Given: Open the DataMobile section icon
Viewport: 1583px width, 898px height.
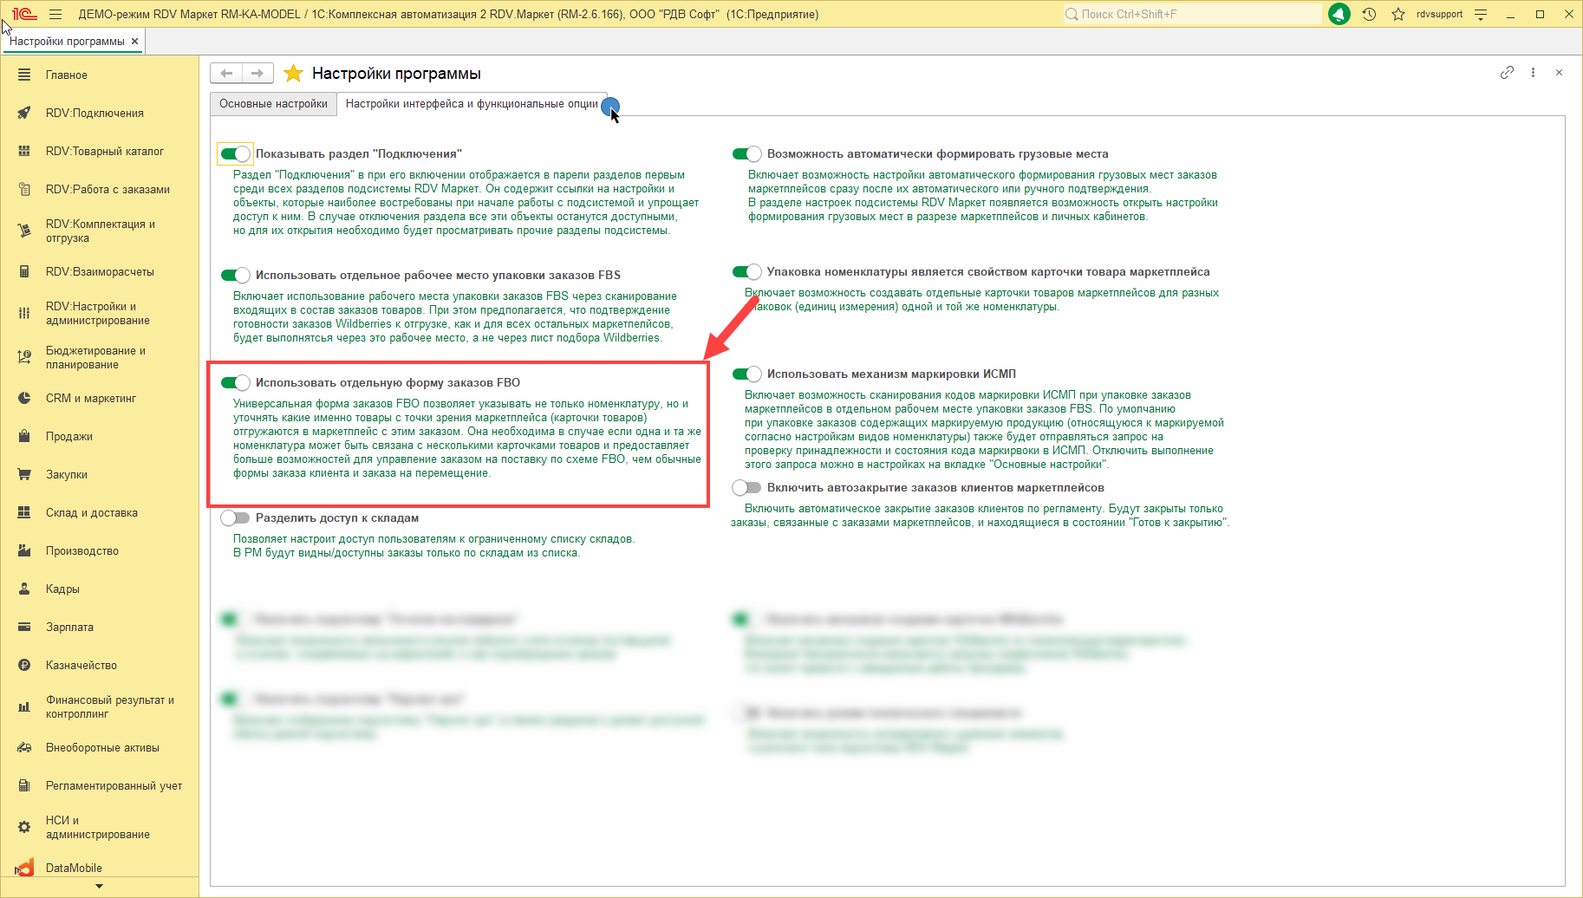Looking at the screenshot, I should [24, 868].
